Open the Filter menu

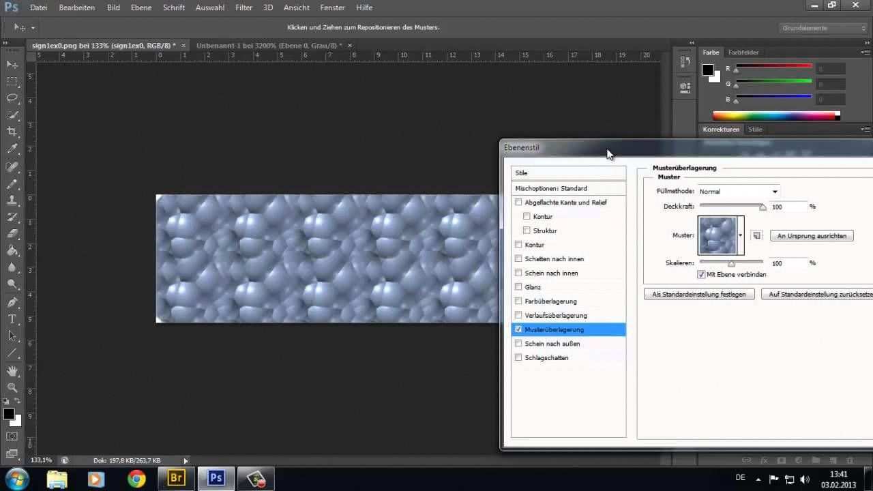coord(243,8)
